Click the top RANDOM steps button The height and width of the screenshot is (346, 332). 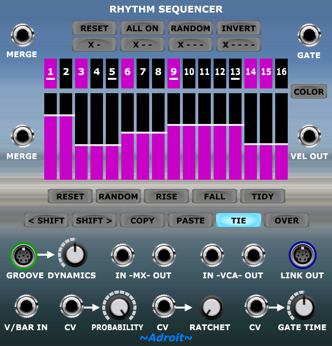[x=191, y=28]
